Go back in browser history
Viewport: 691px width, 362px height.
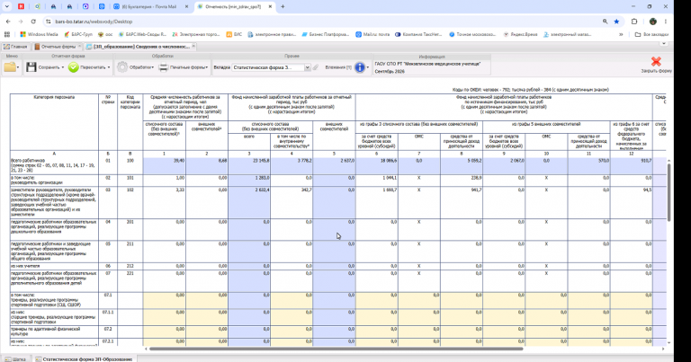pyautogui.click(x=8, y=22)
